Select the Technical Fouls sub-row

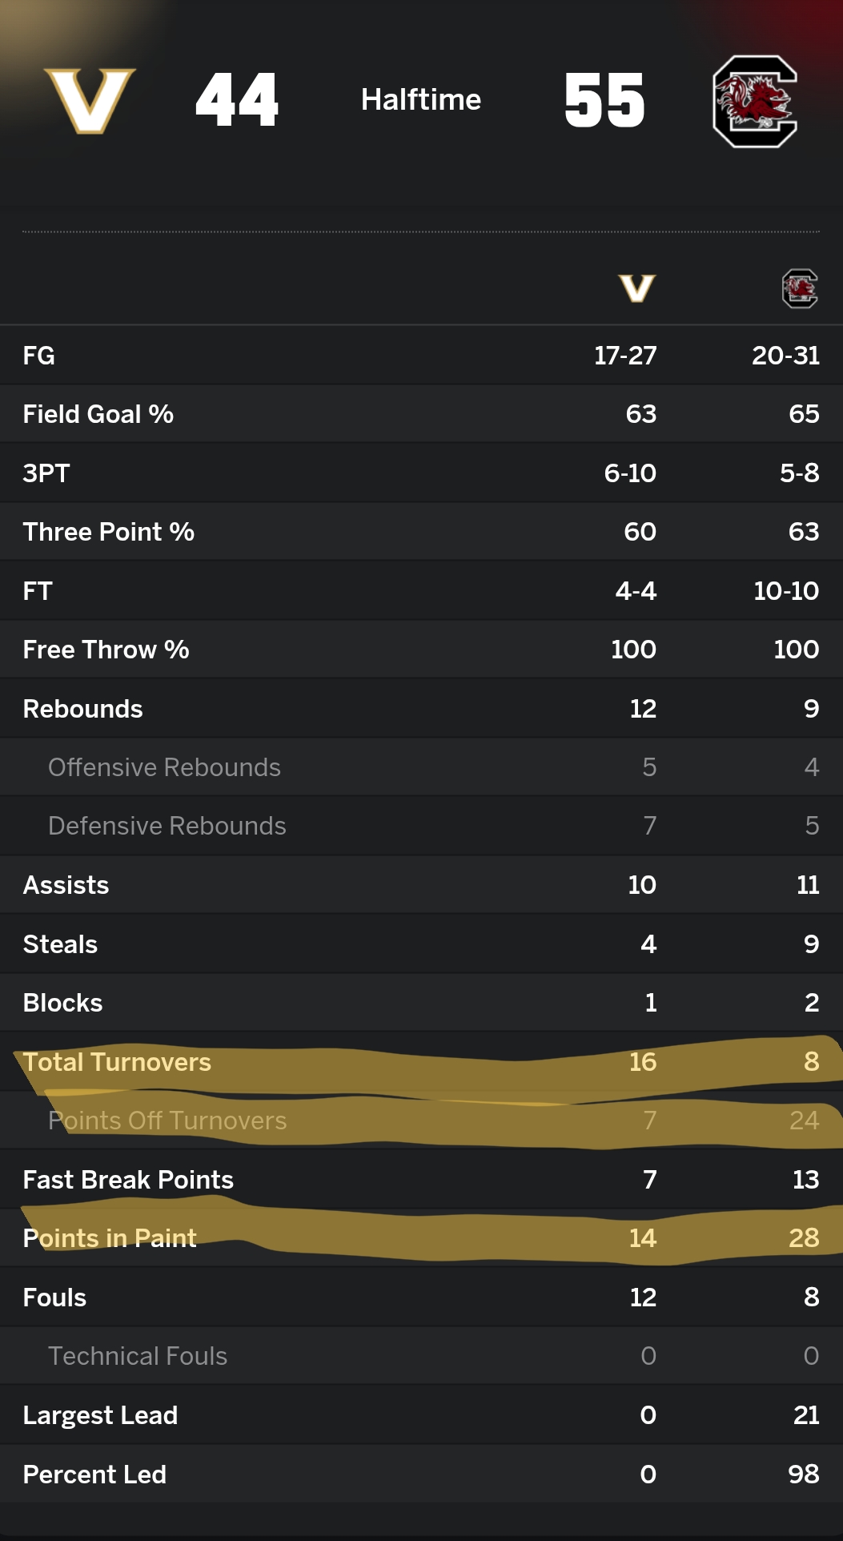[138, 1356]
